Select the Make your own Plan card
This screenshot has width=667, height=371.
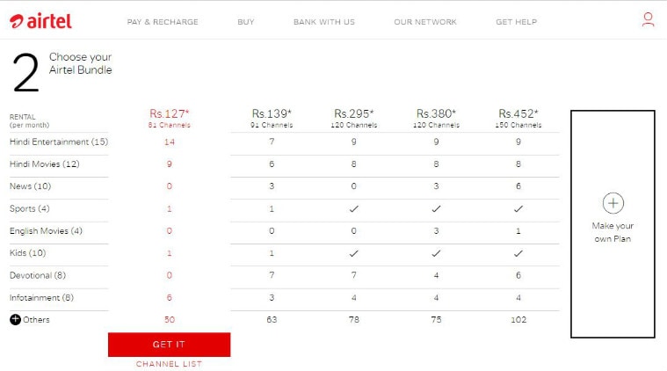(x=613, y=224)
